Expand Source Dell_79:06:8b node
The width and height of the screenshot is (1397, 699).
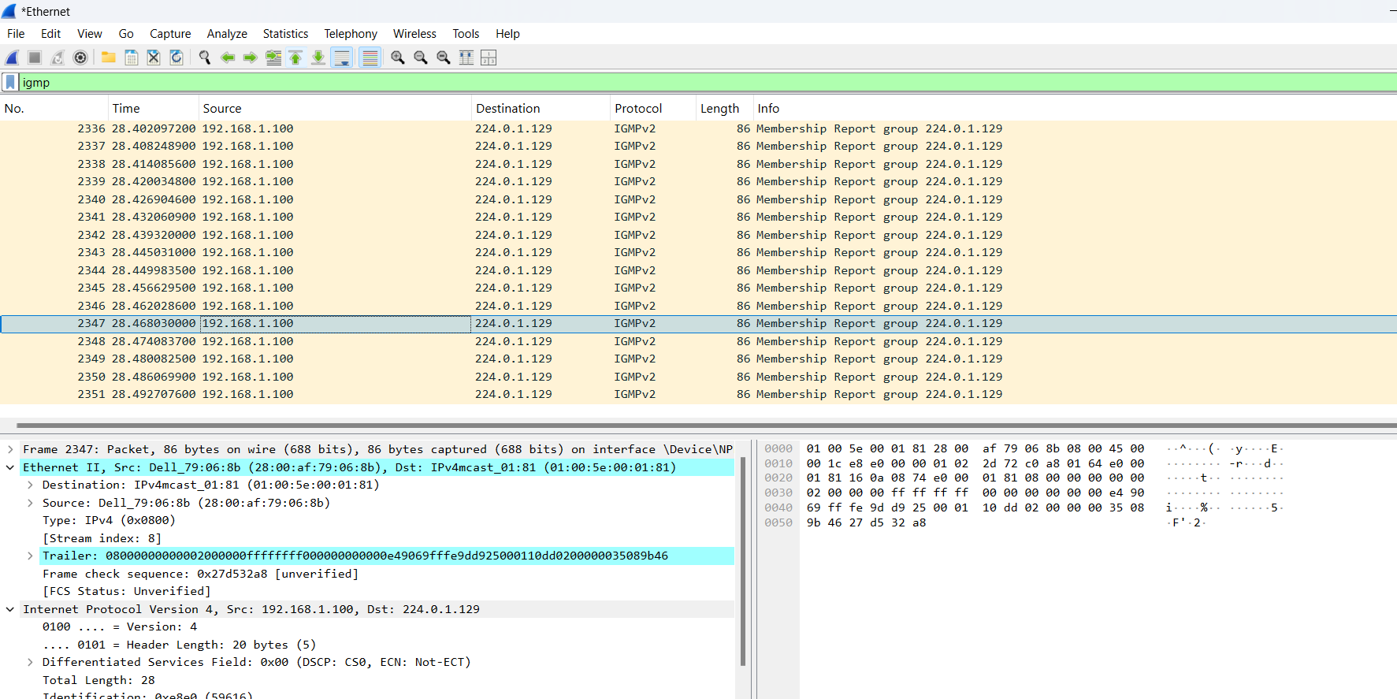tap(30, 503)
